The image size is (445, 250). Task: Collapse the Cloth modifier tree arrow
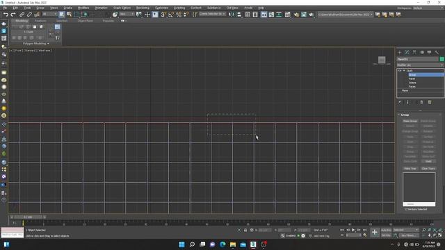point(404,71)
